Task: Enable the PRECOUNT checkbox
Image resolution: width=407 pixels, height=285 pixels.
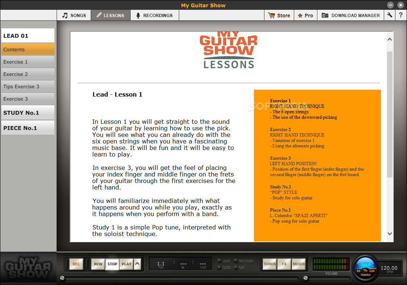Action: click(x=236, y=261)
